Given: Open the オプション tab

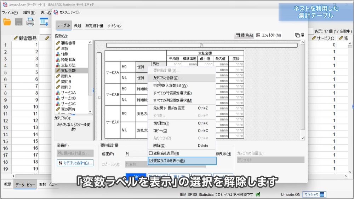Looking at the screenshot, I should pos(114,26).
